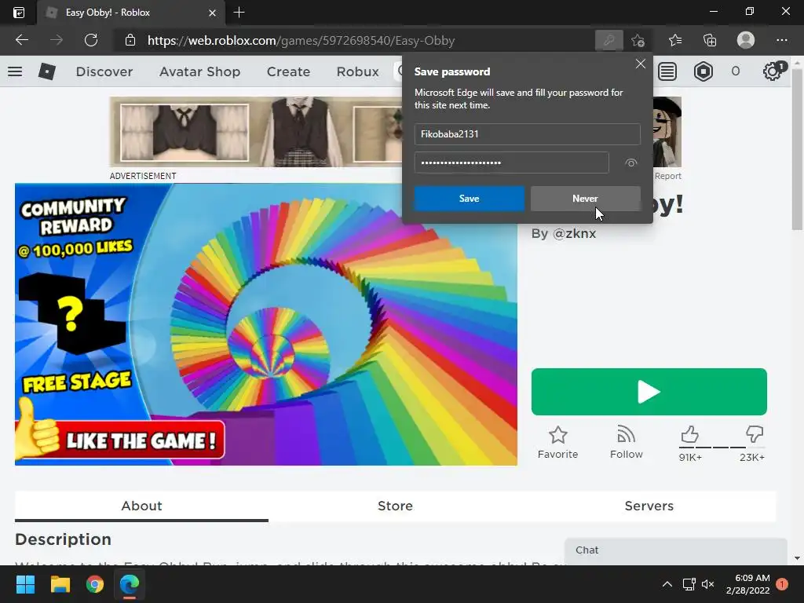Add this page to favorites star
Viewport: 804px width, 603px height.
pos(638,40)
